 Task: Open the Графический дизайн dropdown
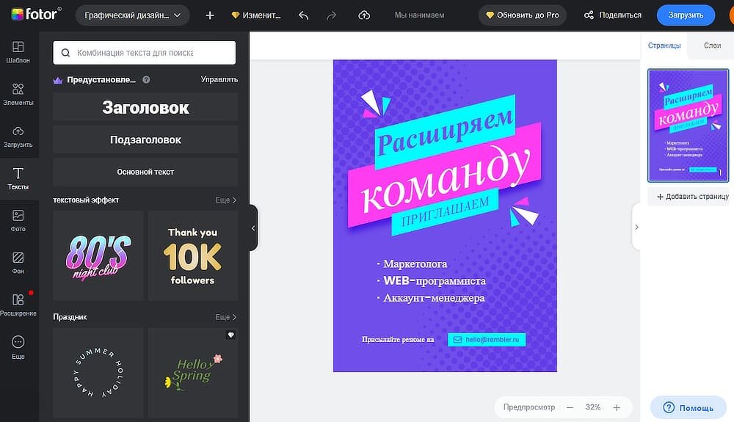click(132, 15)
